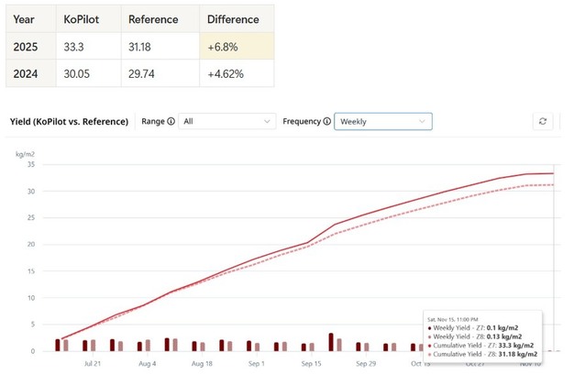
Task: Open the Frequency dropdown set to Weekly
Action: (382, 121)
